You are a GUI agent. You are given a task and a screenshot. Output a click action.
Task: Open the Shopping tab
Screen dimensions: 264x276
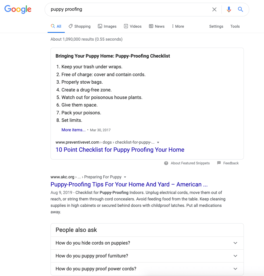(80, 26)
